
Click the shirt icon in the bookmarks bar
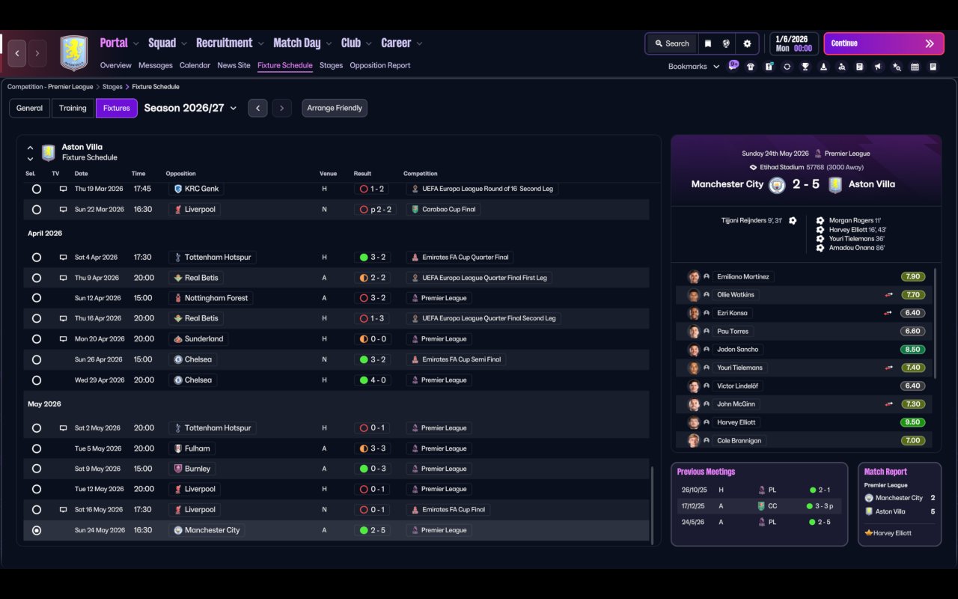751,67
